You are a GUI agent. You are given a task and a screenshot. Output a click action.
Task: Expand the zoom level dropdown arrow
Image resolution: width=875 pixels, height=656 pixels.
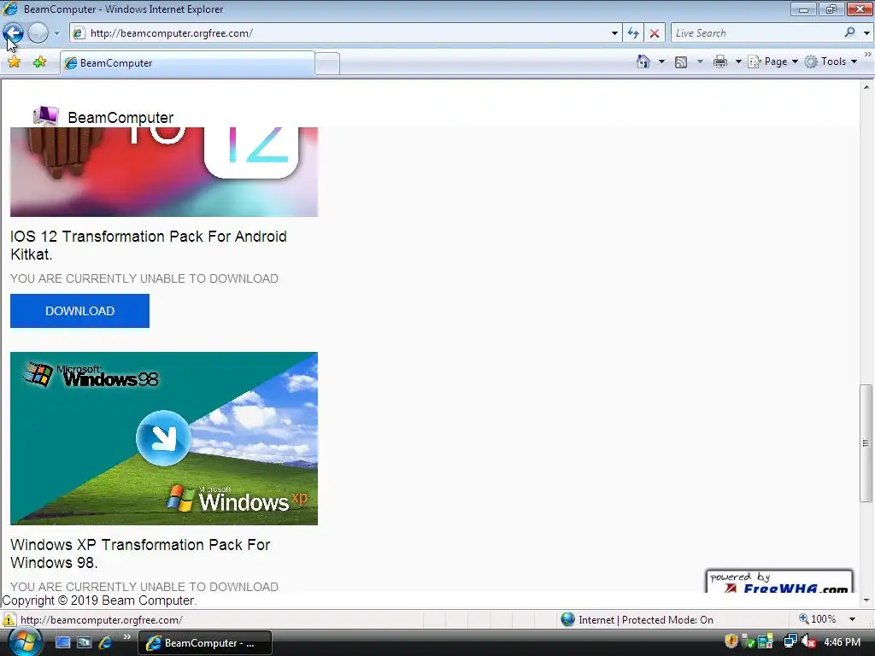[x=852, y=619]
